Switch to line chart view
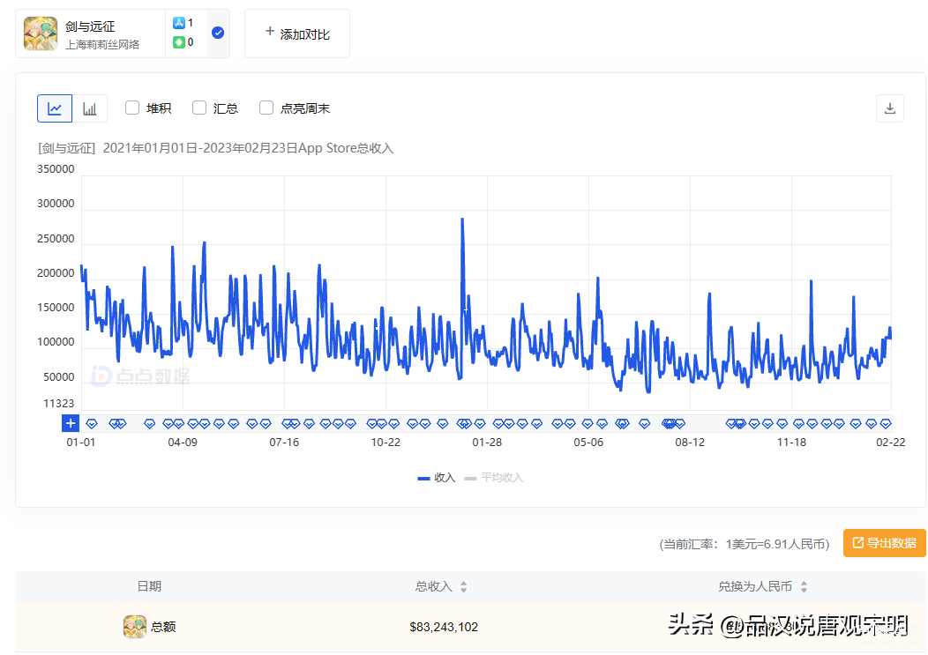 pyautogui.click(x=55, y=108)
